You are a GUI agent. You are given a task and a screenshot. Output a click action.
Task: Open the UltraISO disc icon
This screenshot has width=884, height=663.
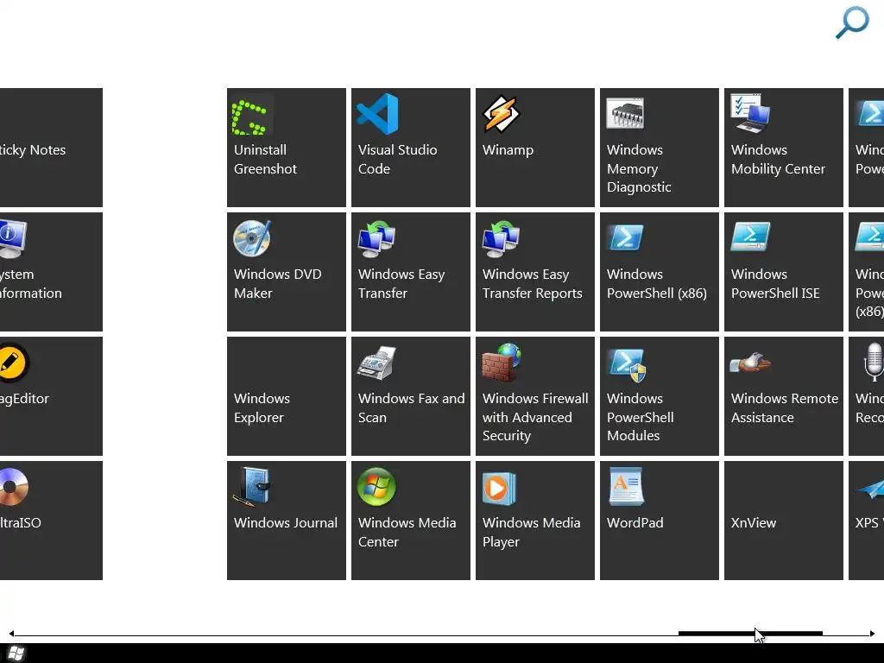click(x=14, y=487)
